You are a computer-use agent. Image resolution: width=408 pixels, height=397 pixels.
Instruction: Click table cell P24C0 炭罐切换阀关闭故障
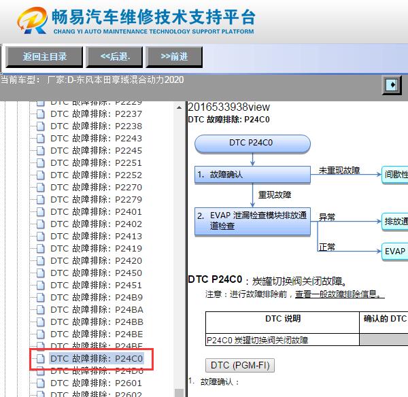click(x=282, y=340)
